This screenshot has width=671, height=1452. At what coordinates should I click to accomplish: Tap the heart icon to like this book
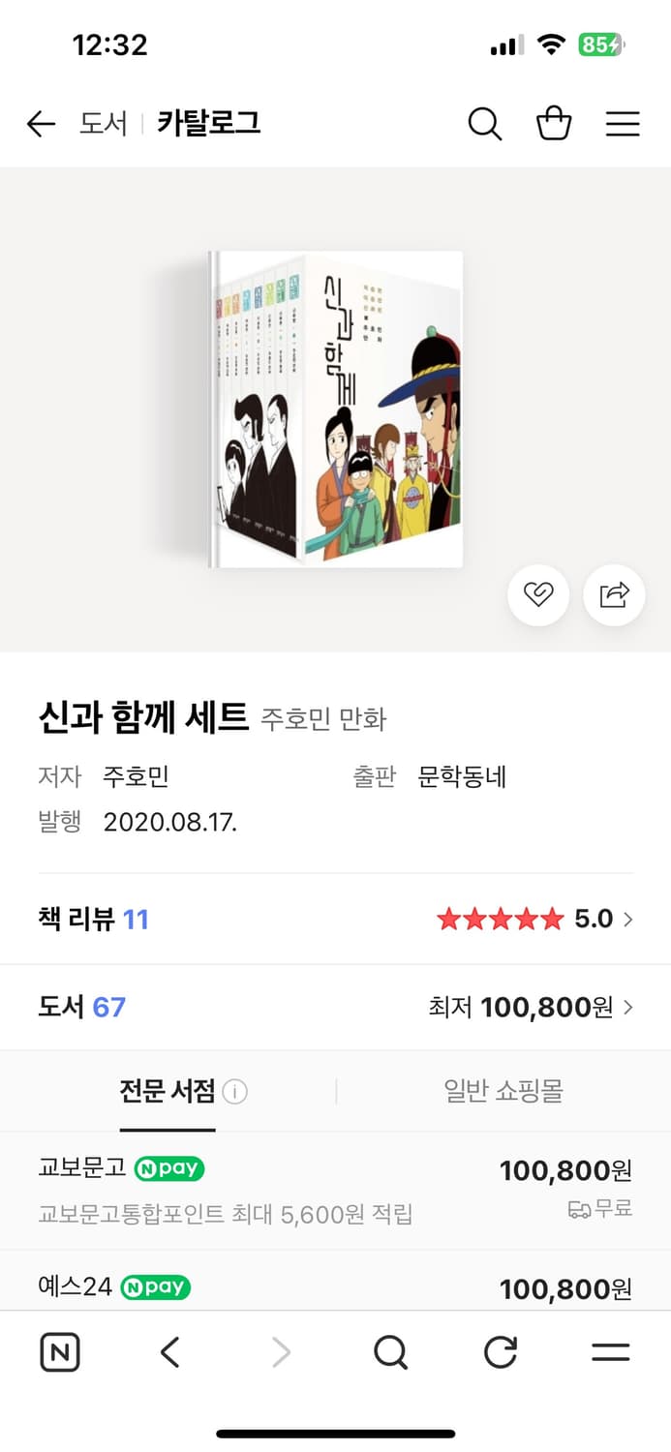point(538,595)
